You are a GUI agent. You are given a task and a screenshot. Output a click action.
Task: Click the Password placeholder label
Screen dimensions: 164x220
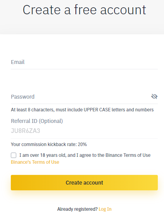coord(23,97)
